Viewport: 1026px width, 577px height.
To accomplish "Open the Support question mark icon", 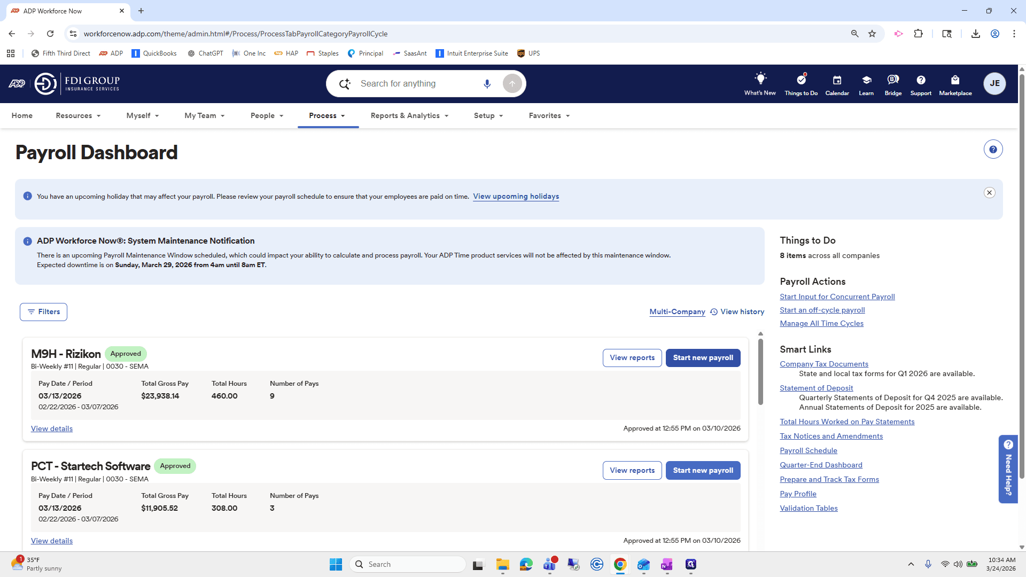I will [921, 80].
